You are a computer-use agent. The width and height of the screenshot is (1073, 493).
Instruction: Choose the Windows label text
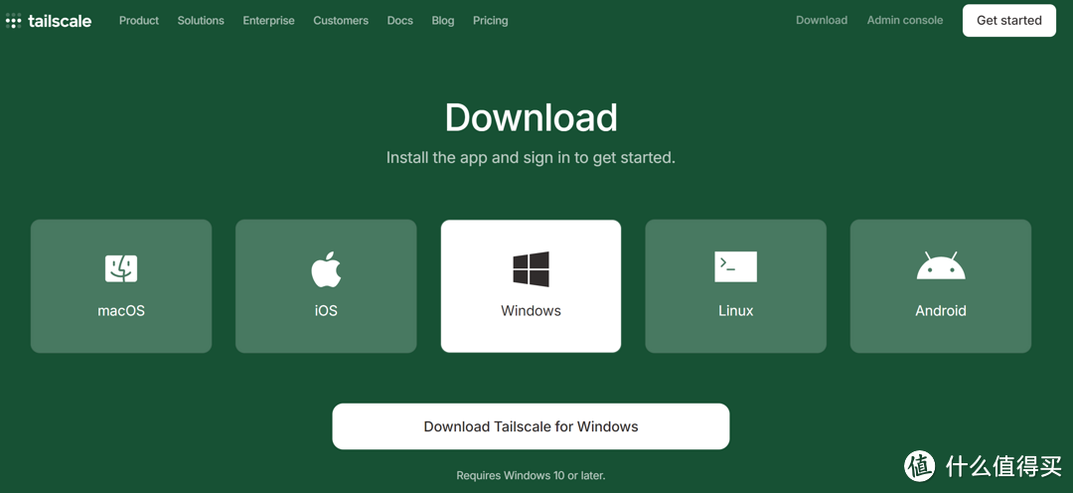click(531, 311)
